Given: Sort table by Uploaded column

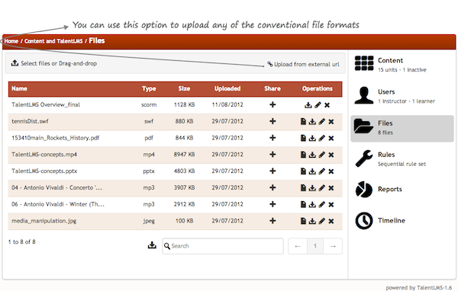Looking at the screenshot, I should [x=227, y=88].
